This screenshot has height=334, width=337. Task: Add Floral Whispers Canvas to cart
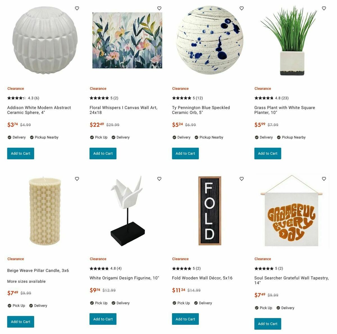[103, 153]
